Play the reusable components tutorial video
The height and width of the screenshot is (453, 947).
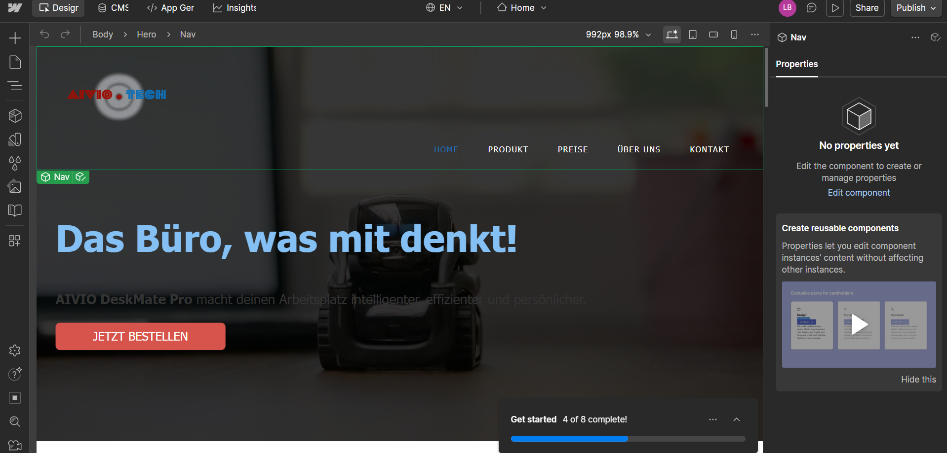[x=859, y=324]
